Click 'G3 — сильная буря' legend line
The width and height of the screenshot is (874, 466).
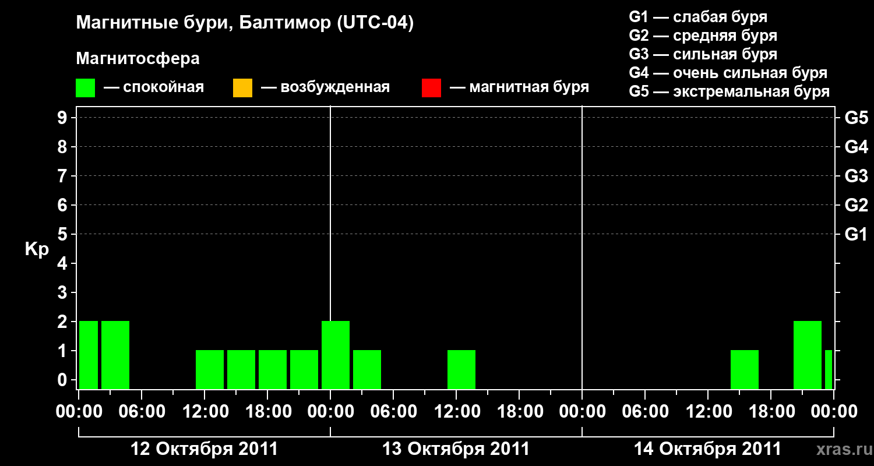(x=703, y=54)
